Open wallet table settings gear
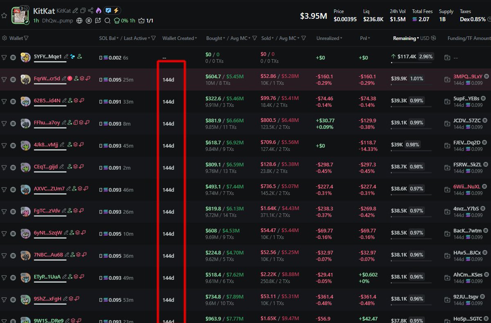The width and height of the screenshot is (491, 323). pos(5,38)
